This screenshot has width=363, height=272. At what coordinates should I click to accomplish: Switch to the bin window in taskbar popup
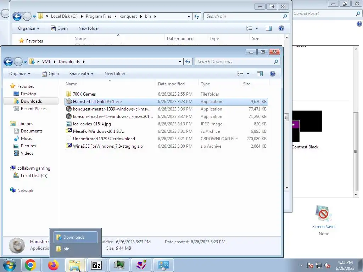76,249
